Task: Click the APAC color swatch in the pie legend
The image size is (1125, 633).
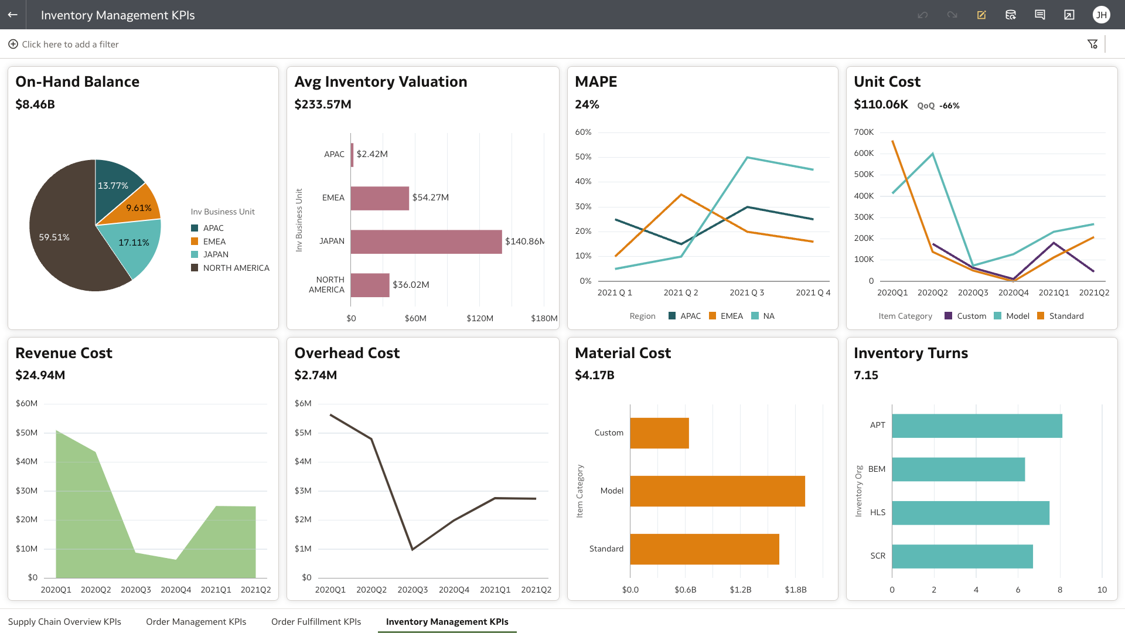Action: (x=195, y=227)
